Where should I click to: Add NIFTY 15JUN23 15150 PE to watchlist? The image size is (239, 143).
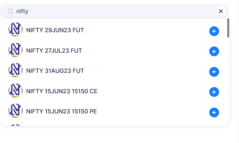(214, 112)
